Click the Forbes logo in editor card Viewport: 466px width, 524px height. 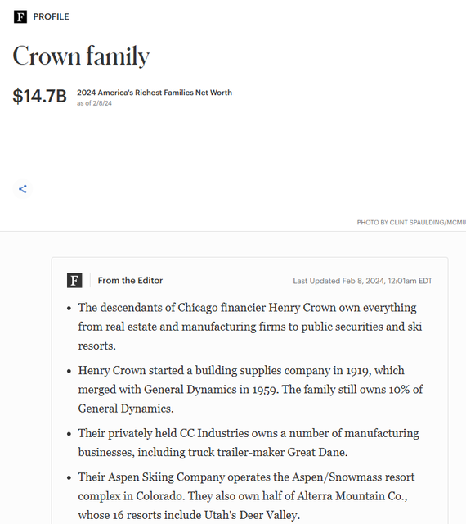pos(74,280)
